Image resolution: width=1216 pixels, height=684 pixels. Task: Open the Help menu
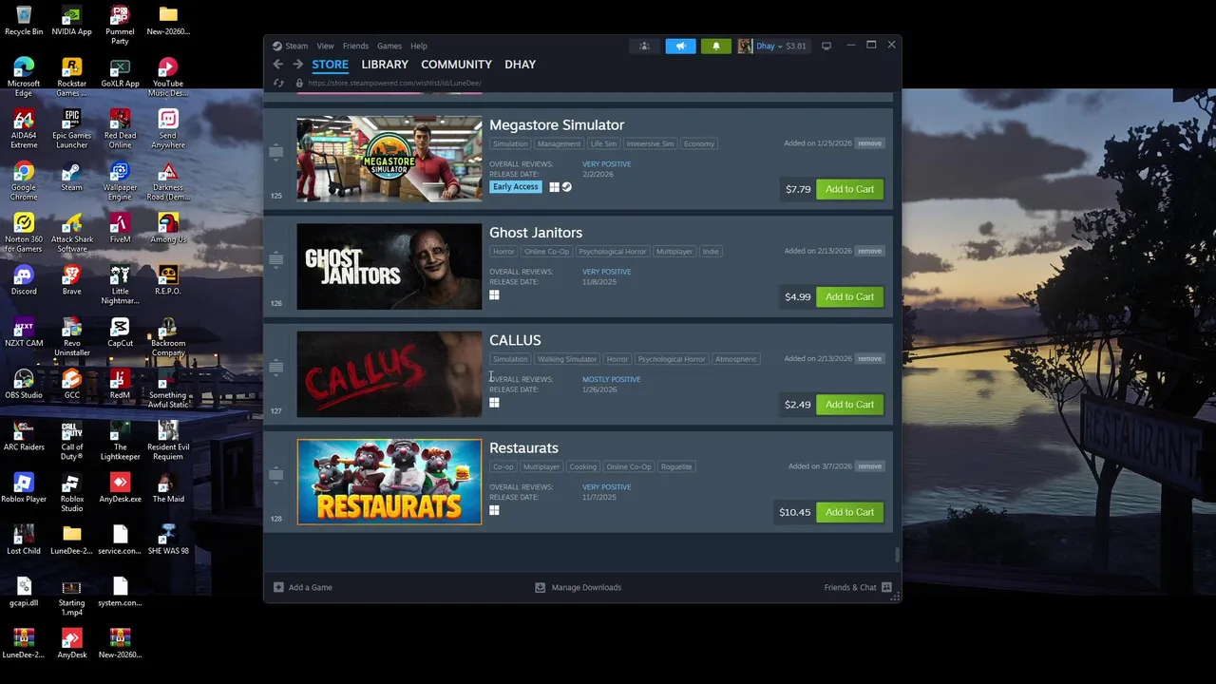(x=419, y=46)
